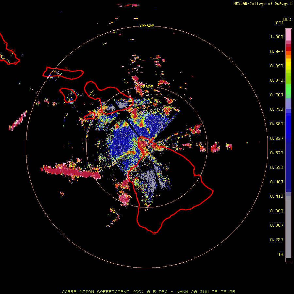Image resolution: width=294 pixels, height=294 pixels.
Task: Click the 0.840 legend value
Action: pos(277,80)
